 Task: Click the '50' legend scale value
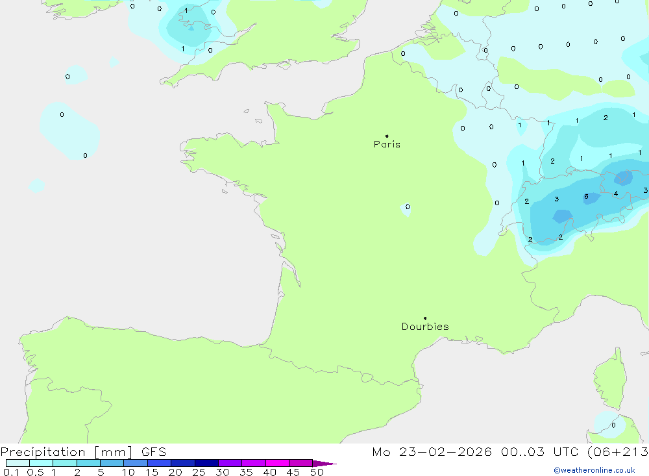click(317, 472)
